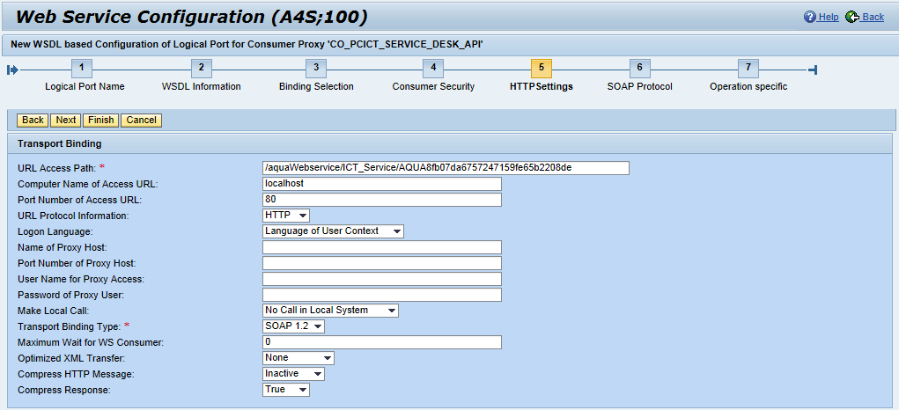The width and height of the screenshot is (899, 410).
Task: Expand the Logon Language dropdown
Action: click(333, 231)
